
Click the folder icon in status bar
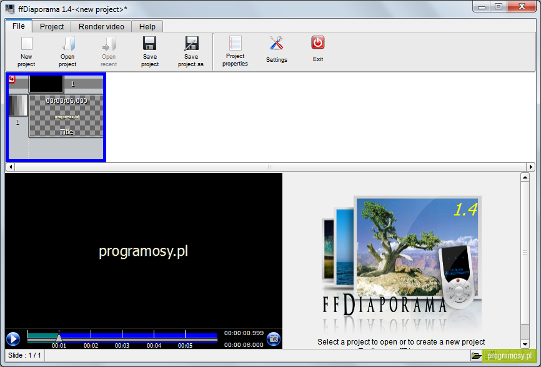[x=476, y=356]
